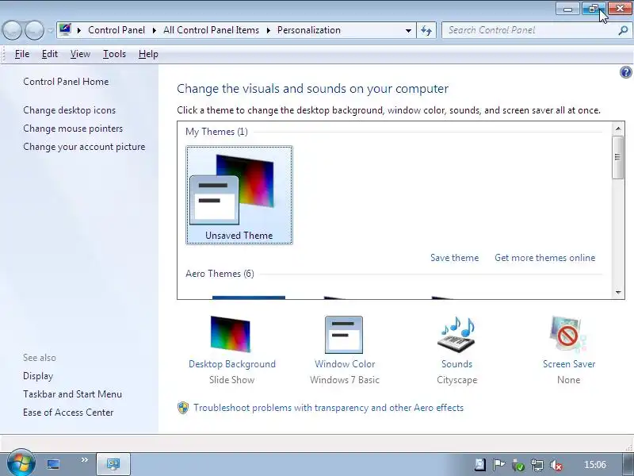Click the Personalization taskbar button
The height and width of the screenshot is (476, 634).
[x=113, y=464]
